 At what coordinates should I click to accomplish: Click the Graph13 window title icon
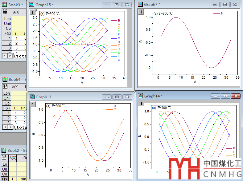click(x=31, y=97)
